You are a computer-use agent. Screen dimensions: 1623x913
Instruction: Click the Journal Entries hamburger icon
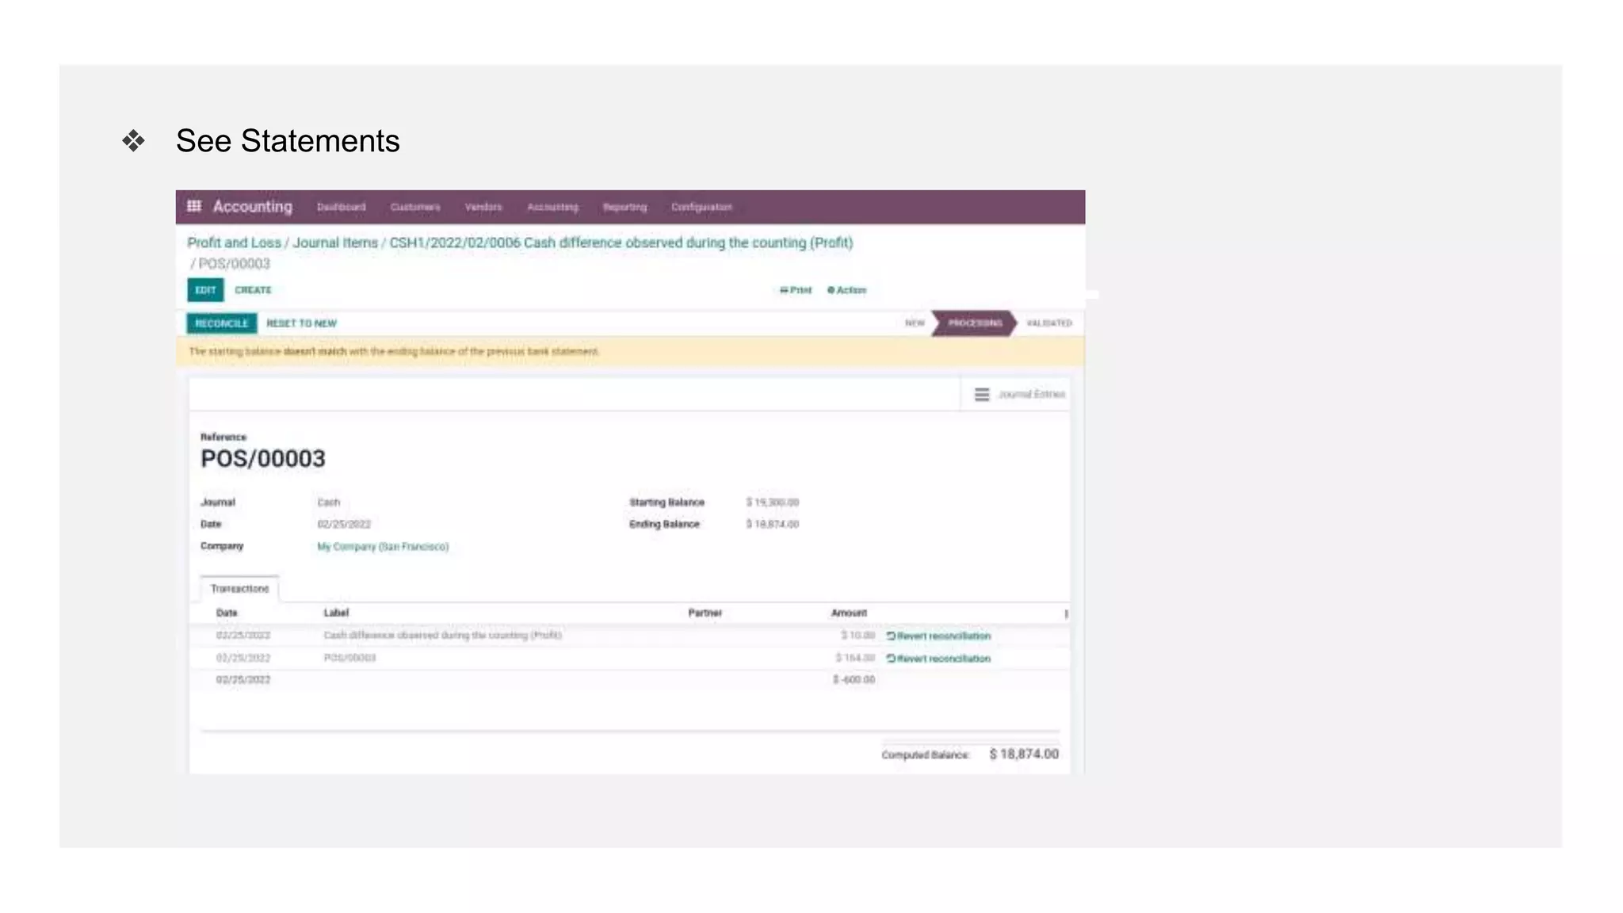point(981,395)
